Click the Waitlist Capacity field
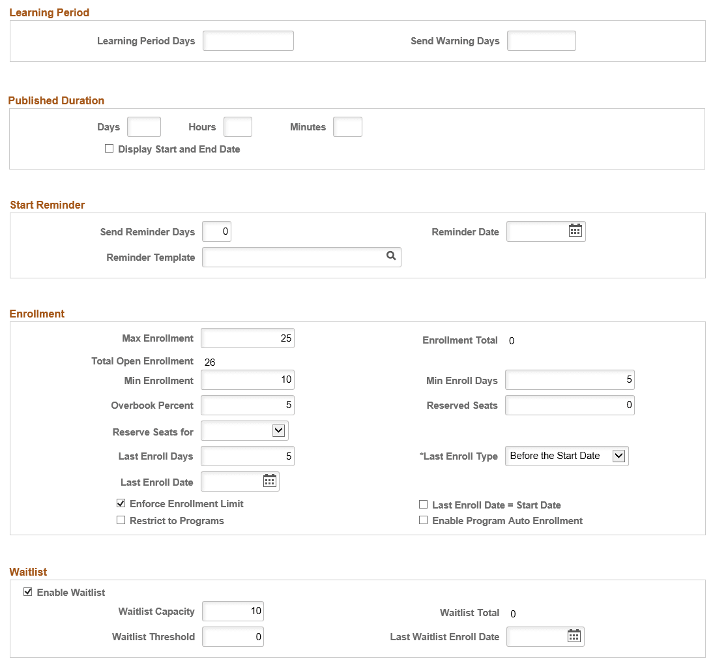Image resolution: width=713 pixels, height=665 pixels. [233, 611]
